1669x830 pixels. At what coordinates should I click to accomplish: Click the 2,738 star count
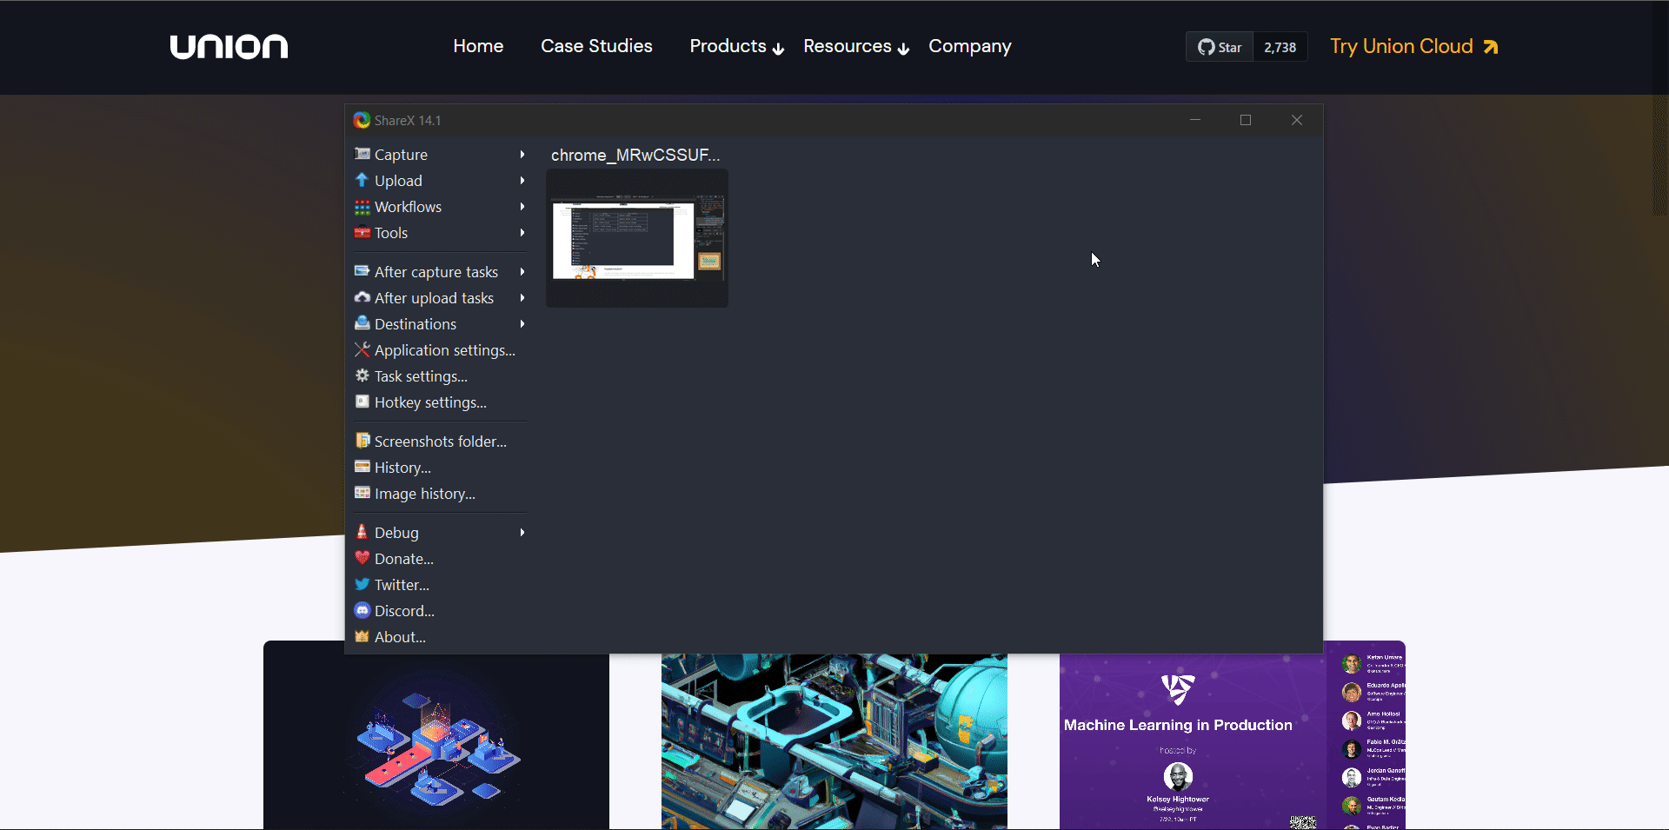[1280, 47]
